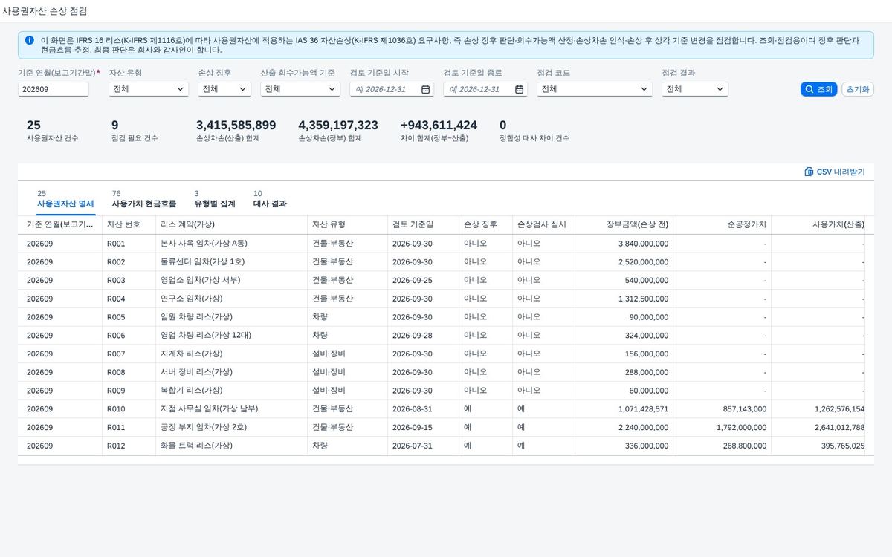Image resolution: width=892 pixels, height=557 pixels.
Task: Switch to the 대사 결과 tab
Action: point(270,199)
